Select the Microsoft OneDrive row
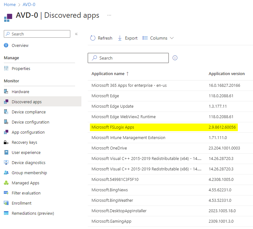This screenshot has width=253, height=229. tap(170, 148)
